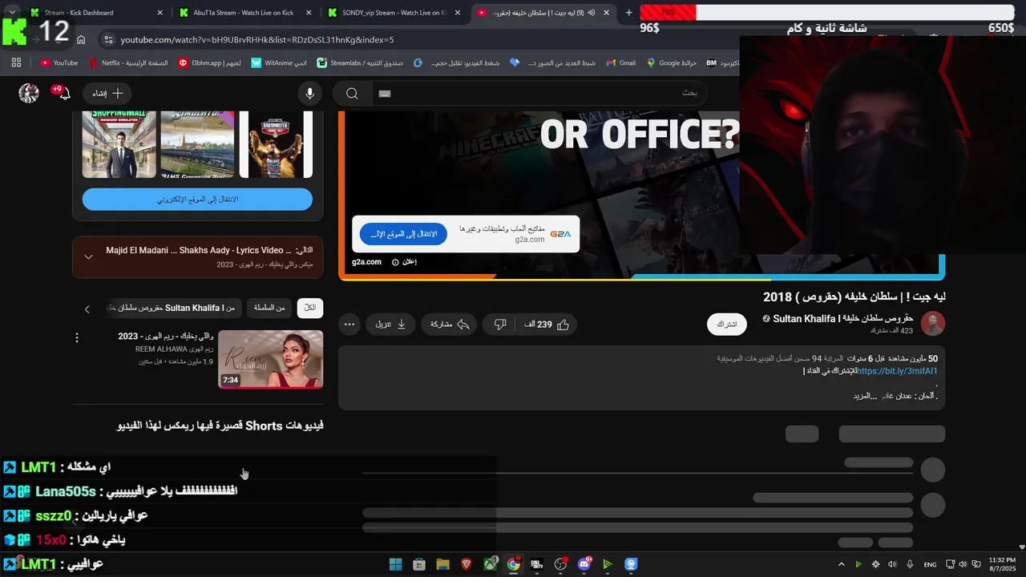Open options for Reem Alhawa video

77,337
